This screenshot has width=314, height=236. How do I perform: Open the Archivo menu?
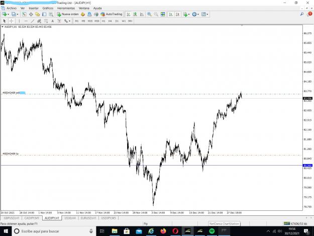pos(12,8)
